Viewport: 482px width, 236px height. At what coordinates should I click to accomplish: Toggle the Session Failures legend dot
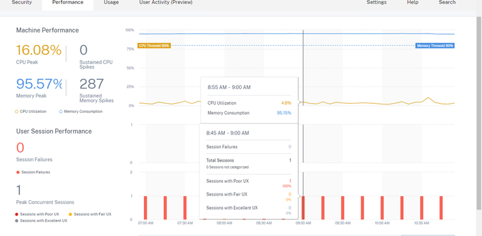[x=18, y=173]
